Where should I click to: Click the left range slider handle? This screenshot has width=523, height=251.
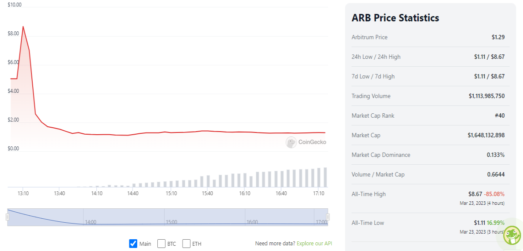tap(7, 217)
